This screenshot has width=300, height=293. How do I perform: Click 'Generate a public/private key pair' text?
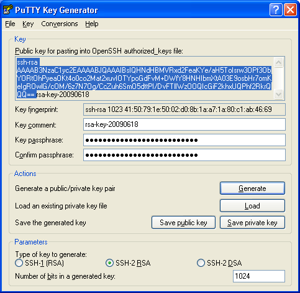pos(65,188)
